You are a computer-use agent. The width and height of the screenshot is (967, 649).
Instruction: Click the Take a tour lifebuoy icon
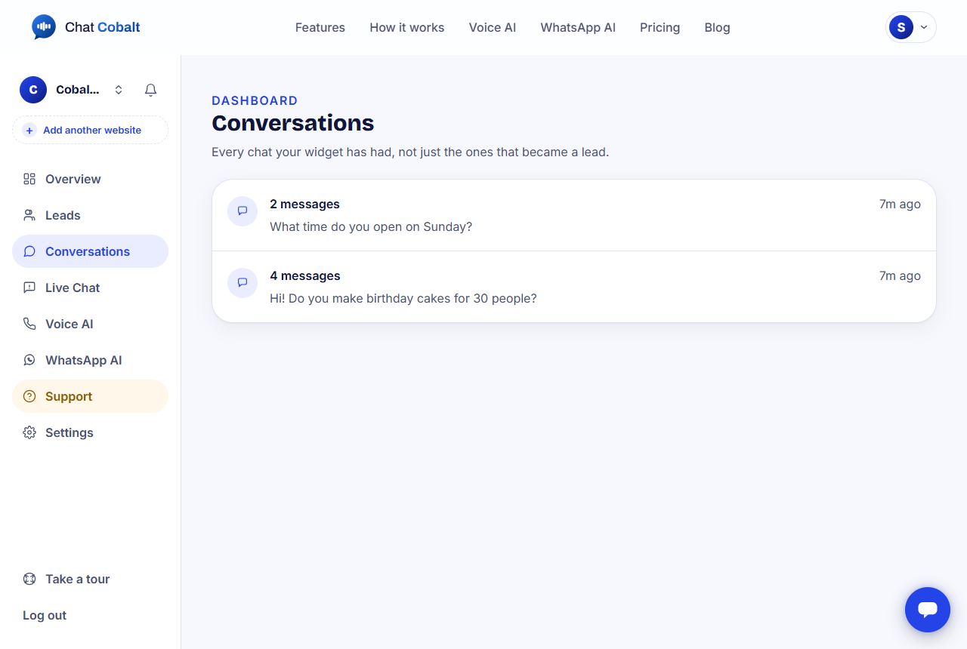pos(29,579)
